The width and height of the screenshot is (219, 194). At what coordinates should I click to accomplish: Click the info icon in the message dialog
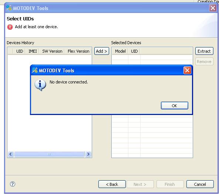click(x=40, y=85)
